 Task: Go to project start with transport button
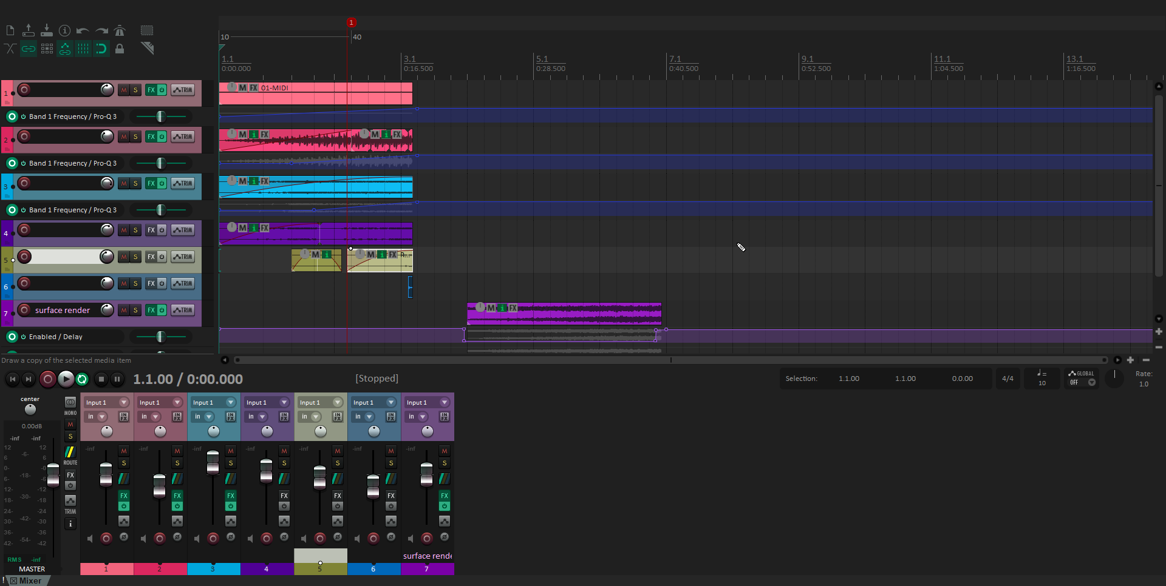tap(13, 379)
